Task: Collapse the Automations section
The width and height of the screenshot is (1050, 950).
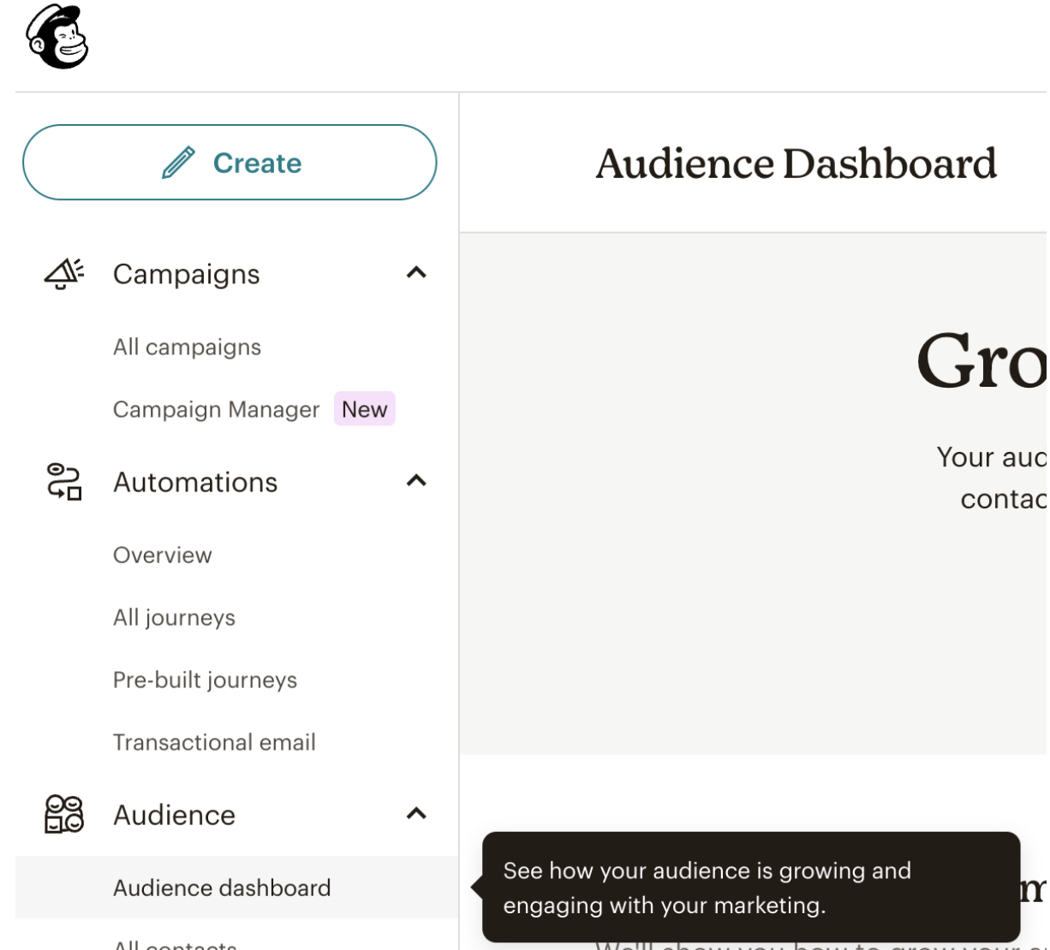Action: pyautogui.click(x=417, y=480)
